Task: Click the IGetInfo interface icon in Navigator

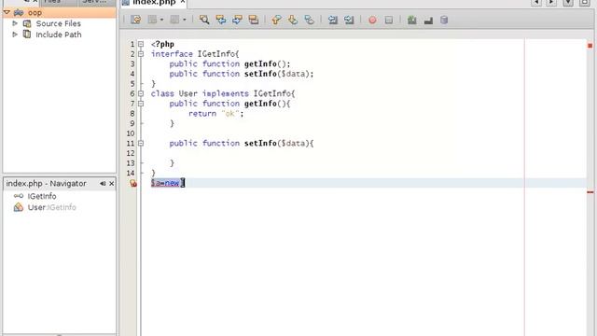Action: [19, 196]
